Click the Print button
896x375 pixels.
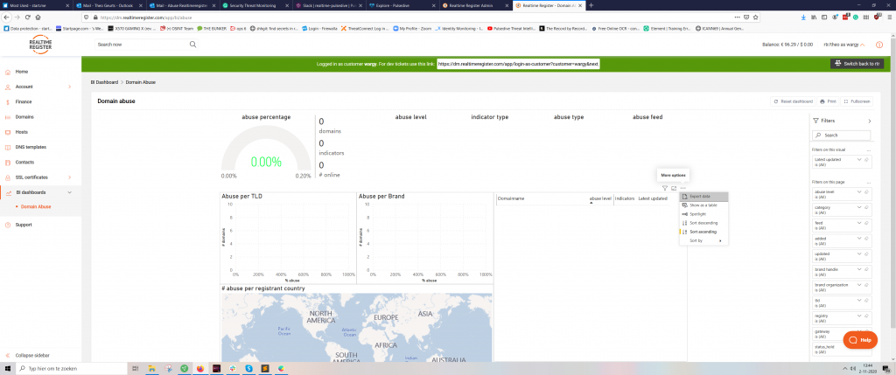coord(828,101)
